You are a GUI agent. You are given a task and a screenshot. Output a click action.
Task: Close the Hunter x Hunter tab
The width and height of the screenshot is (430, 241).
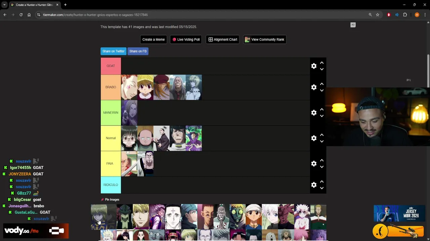coord(57,5)
